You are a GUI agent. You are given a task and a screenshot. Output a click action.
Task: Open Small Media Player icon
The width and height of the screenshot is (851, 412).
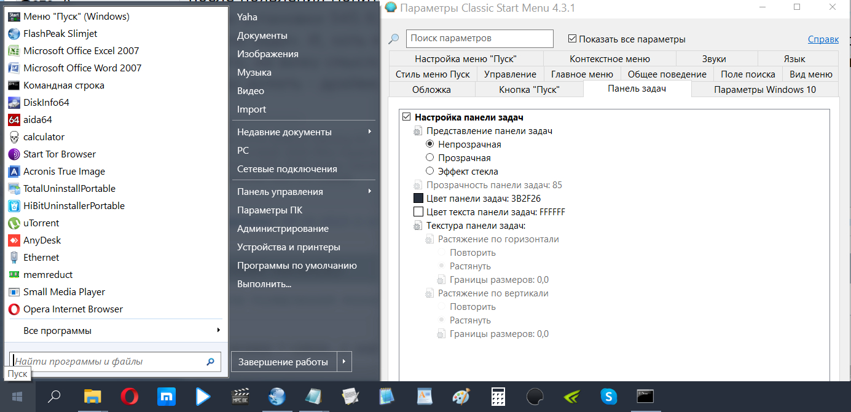coord(14,292)
